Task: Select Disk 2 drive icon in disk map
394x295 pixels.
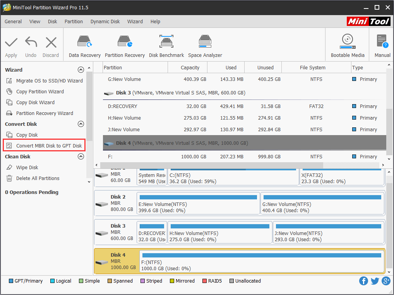Action: pyautogui.click(x=102, y=204)
